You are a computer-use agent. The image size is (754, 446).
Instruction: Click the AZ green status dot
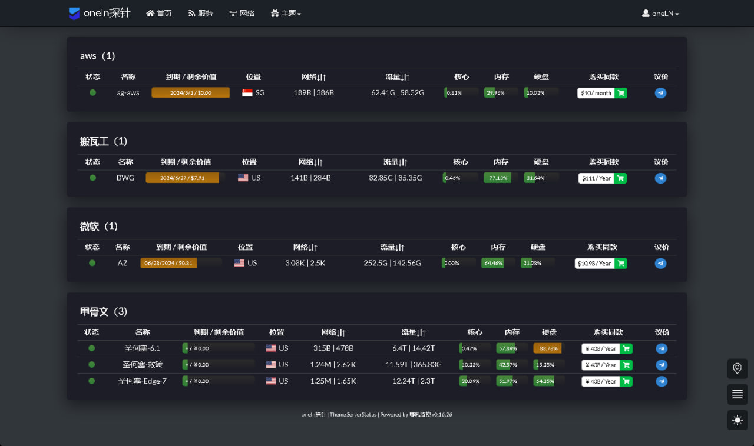(x=92, y=263)
